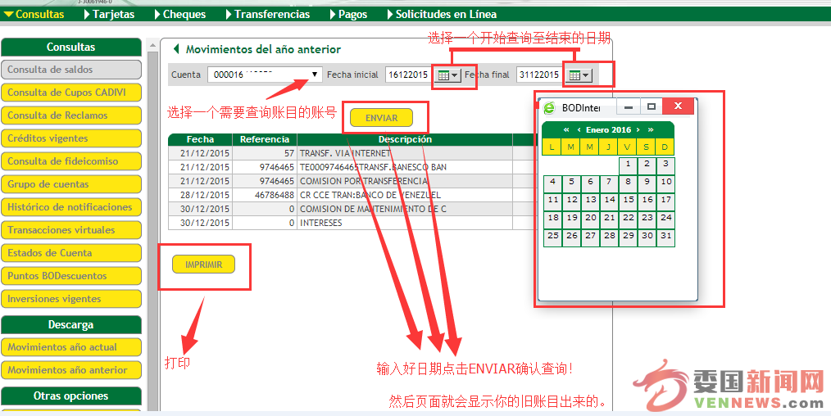Select day 1 in Enero 2016 calendar
Viewport: 831px width, 416px height.
628,165
